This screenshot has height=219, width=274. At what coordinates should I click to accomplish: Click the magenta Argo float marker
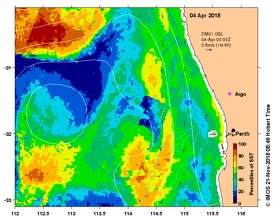coord(230,94)
